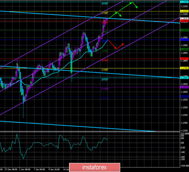Image resolution: width=189 pixels, height=172 pixels.
Task: Click the [0/8]P Murray level label
Action: click(x=105, y=79)
